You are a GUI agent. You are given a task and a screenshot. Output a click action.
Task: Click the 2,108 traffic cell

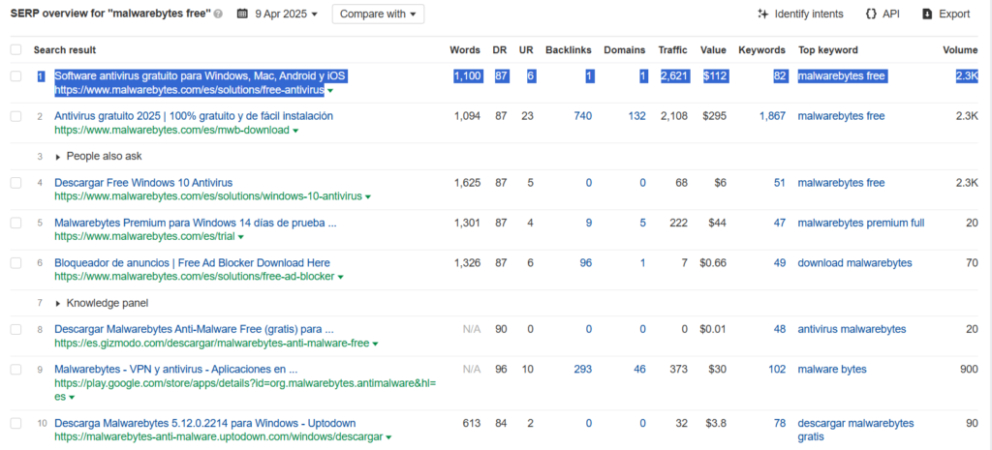674,116
